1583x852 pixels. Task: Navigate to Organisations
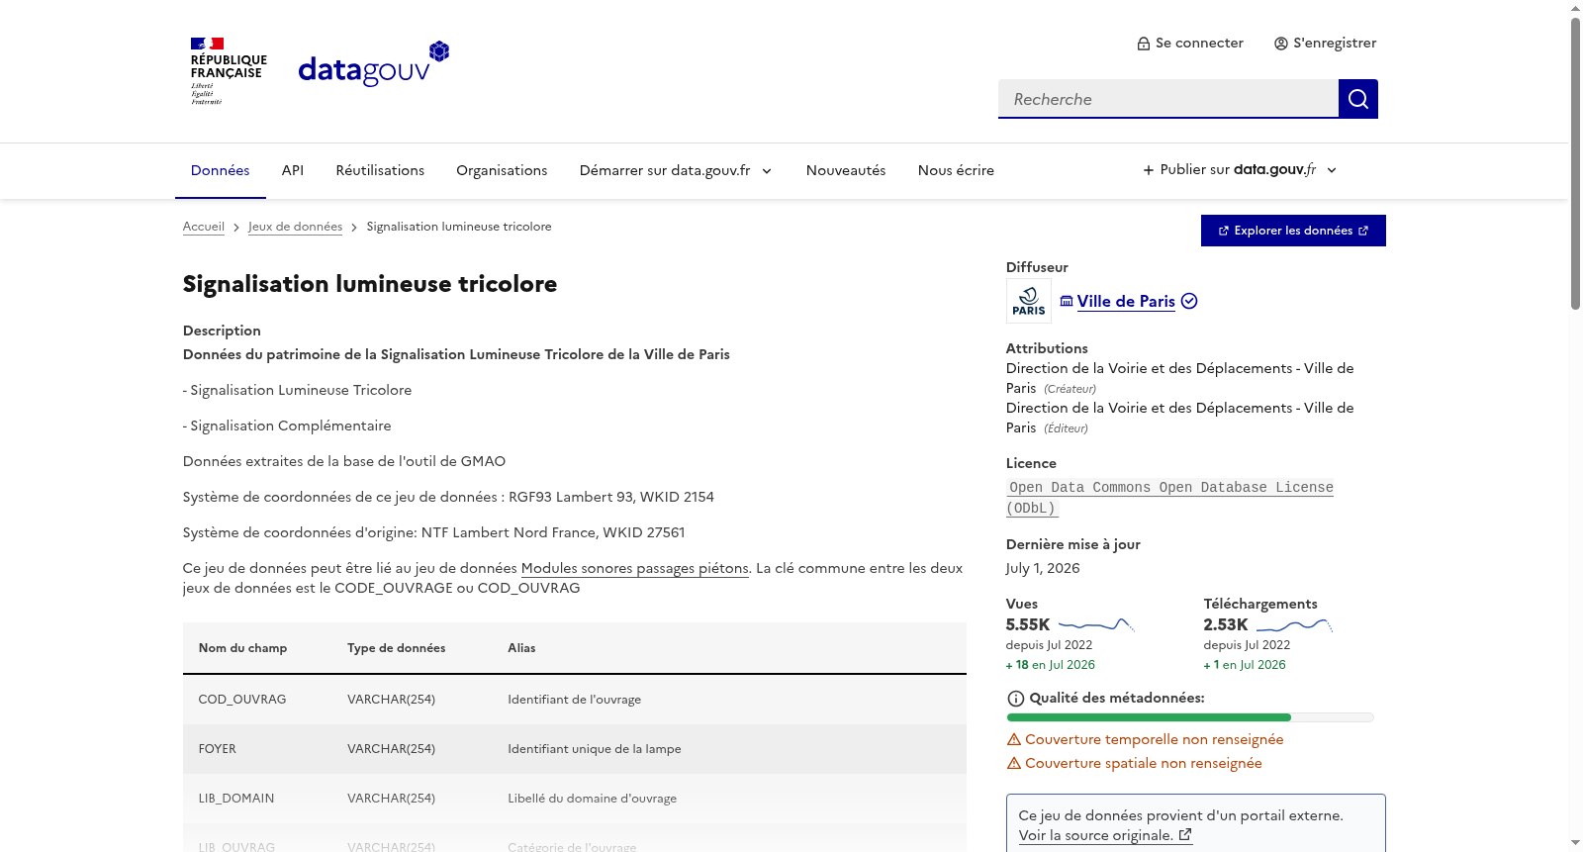tap(502, 170)
